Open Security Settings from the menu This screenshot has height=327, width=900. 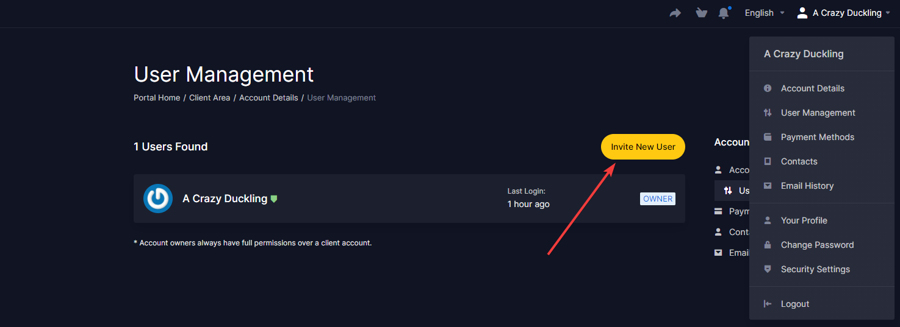815,269
